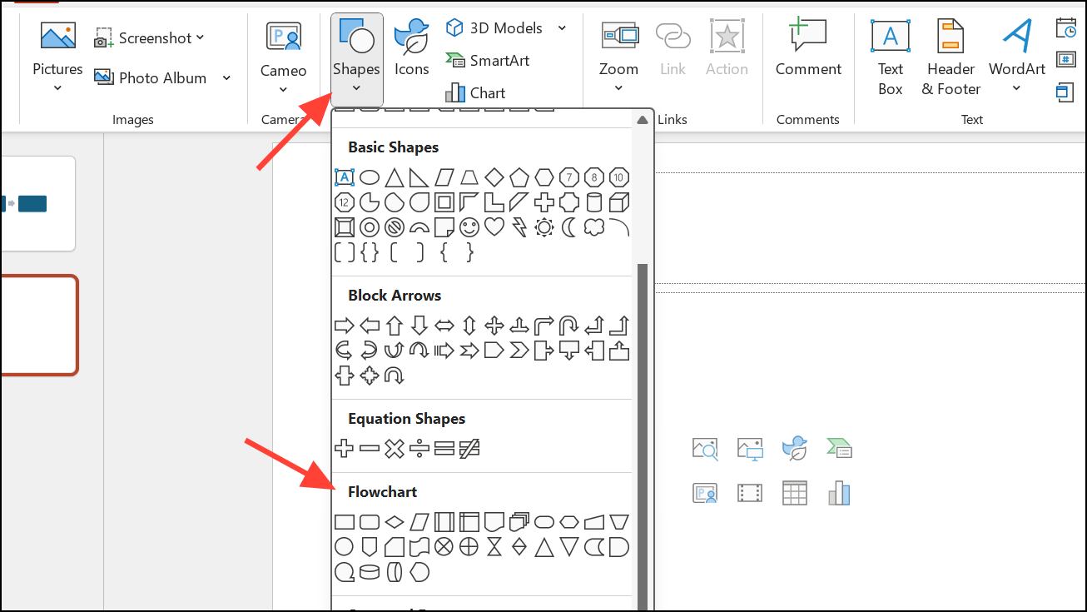Click the Insert Table placeholder icon
This screenshot has width=1087, height=612.
(795, 493)
